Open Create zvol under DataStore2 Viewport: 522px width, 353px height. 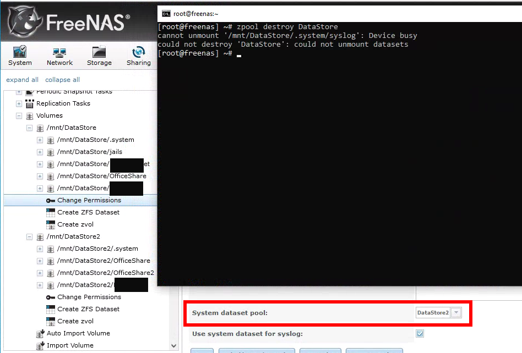coord(75,321)
